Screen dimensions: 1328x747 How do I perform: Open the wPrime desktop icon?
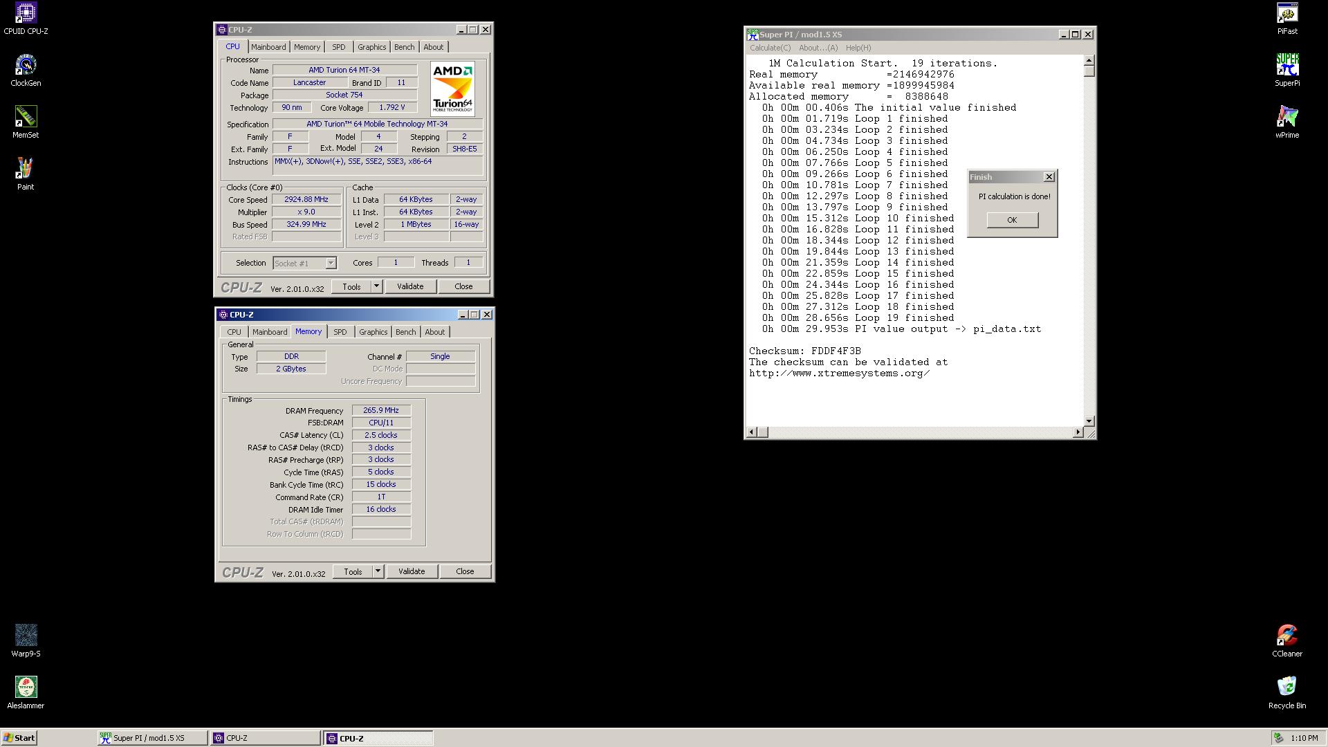(1287, 122)
